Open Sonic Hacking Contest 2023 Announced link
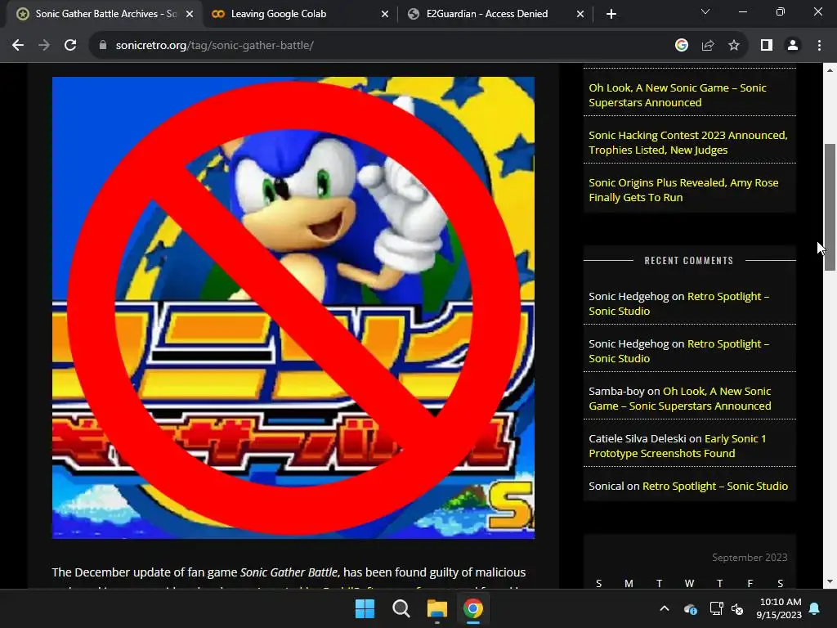The height and width of the screenshot is (628, 837). (x=688, y=142)
